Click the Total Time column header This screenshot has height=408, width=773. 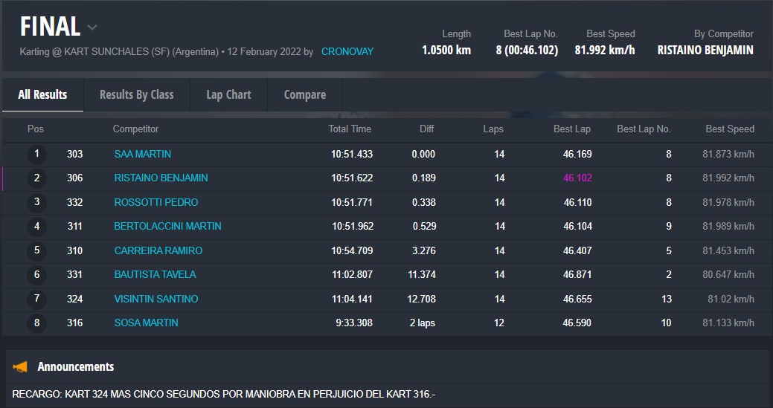[350, 129]
